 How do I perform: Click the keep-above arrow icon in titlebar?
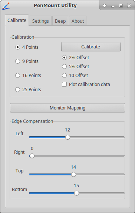click(x=105, y=6)
